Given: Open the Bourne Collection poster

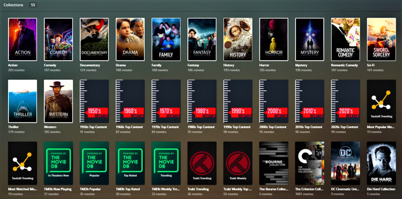Looking at the screenshot, I should click(x=274, y=163).
